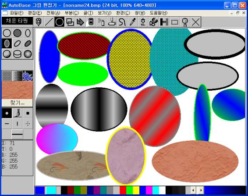
Task: Select the pencil drawing tool
Action: tap(39, 22)
